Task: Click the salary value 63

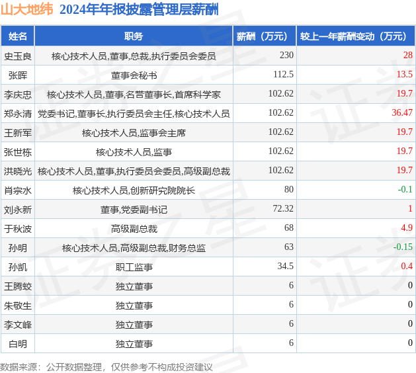Action: (289, 247)
